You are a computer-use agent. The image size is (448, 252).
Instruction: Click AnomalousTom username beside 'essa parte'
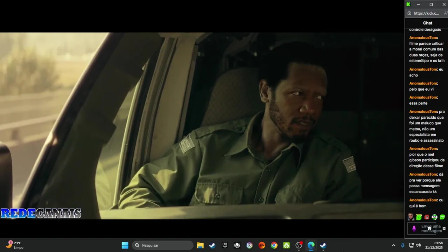(423, 97)
